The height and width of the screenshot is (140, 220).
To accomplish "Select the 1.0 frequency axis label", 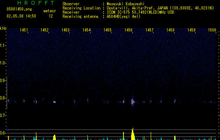I will point(3,63).
